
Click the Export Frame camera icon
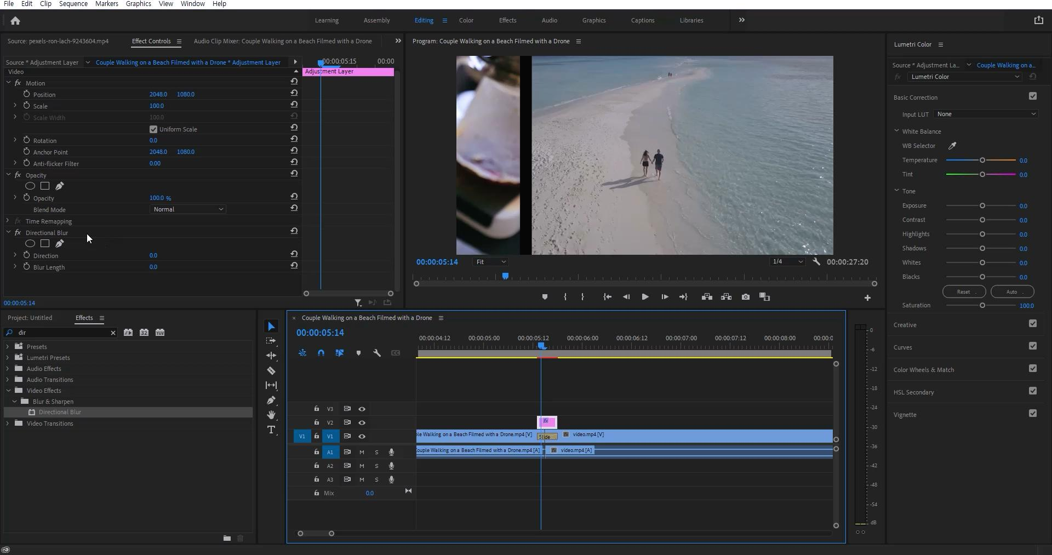click(746, 297)
